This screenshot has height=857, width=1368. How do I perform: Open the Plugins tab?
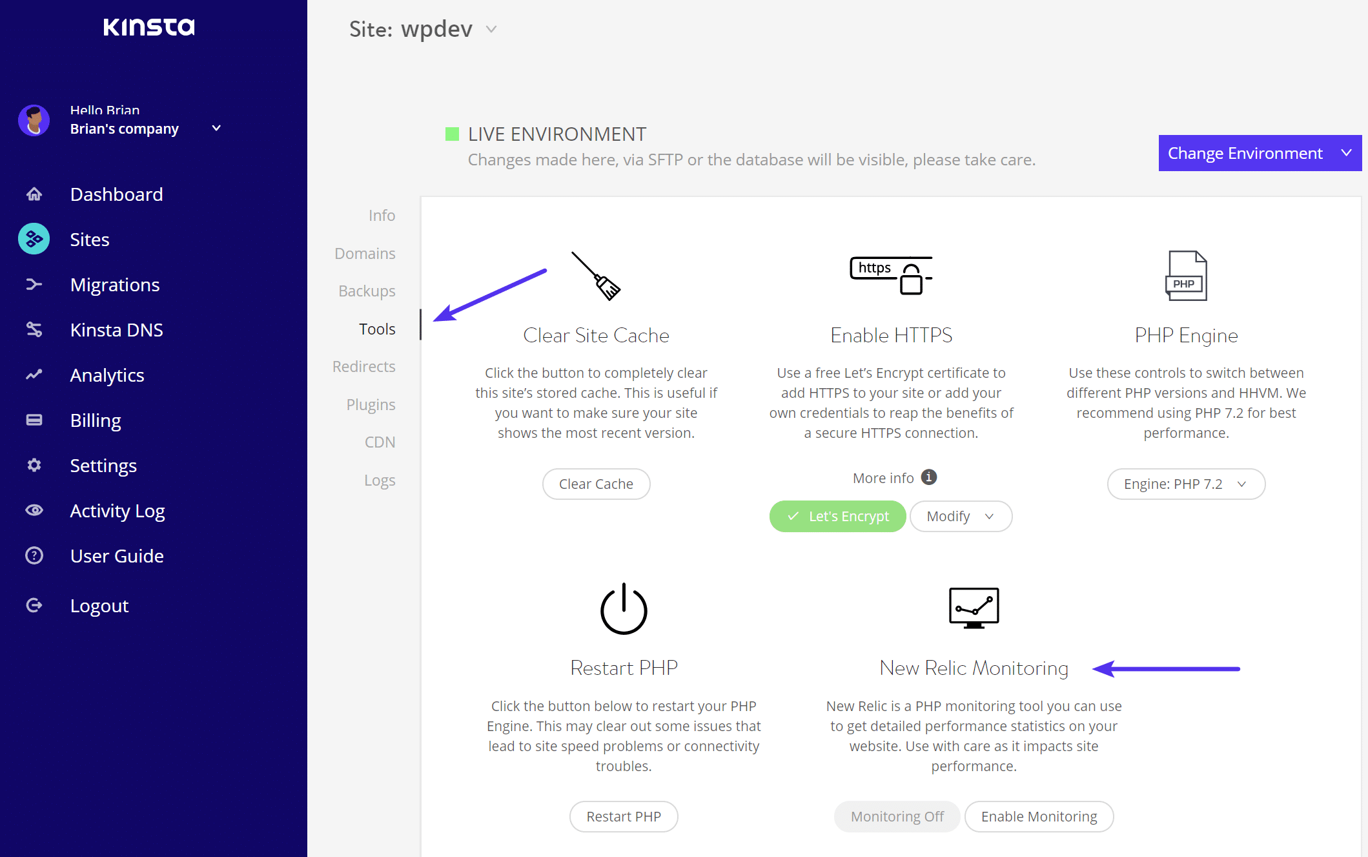point(371,404)
